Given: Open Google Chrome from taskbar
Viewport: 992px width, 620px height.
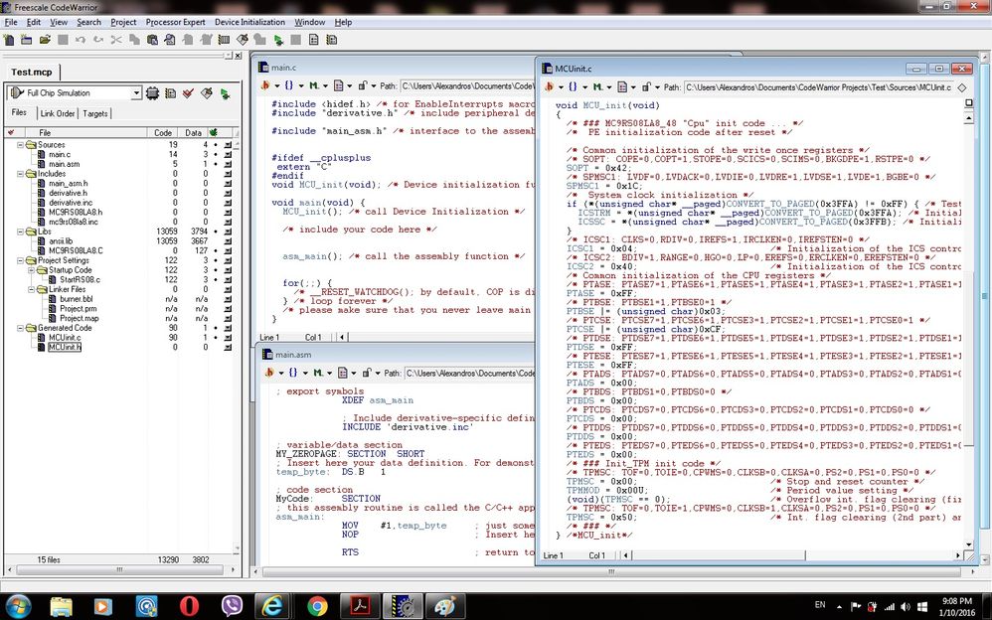Looking at the screenshot, I should (x=316, y=606).
